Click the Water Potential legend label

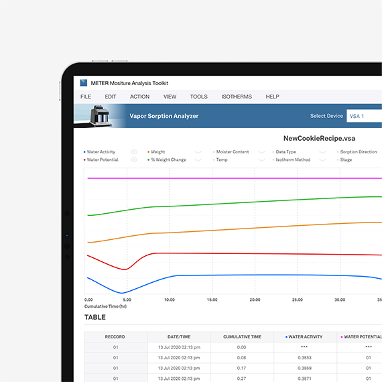point(103,160)
